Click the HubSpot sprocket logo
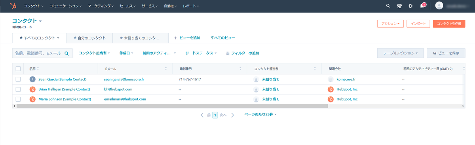 [13, 6]
